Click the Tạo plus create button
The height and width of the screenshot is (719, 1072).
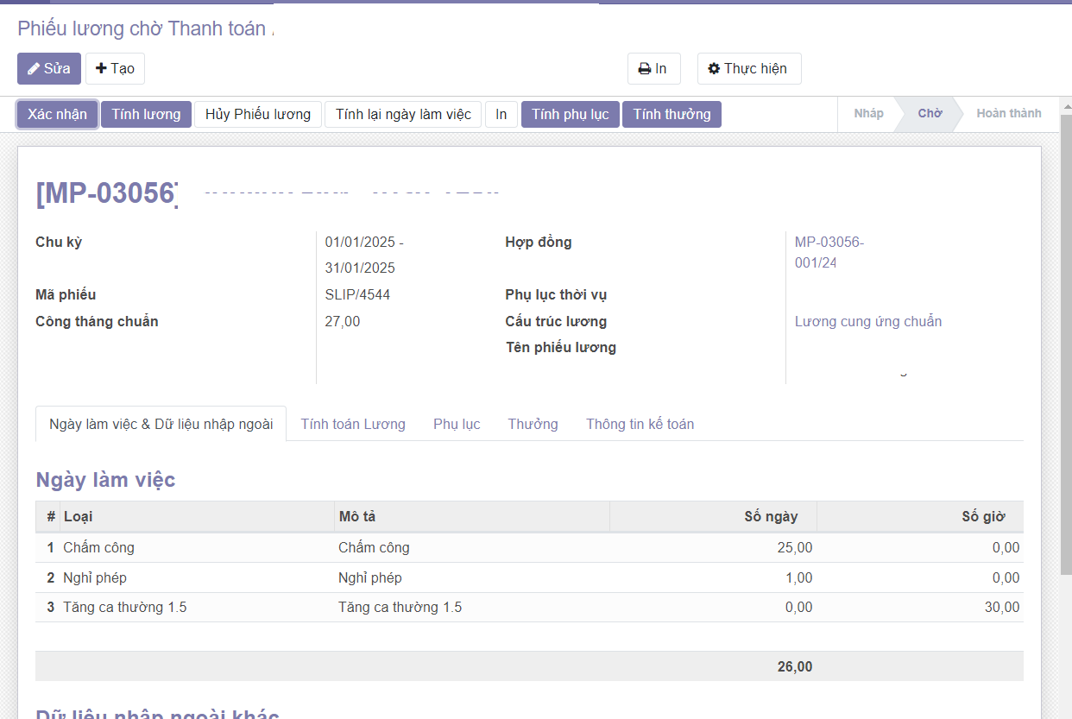pos(115,69)
